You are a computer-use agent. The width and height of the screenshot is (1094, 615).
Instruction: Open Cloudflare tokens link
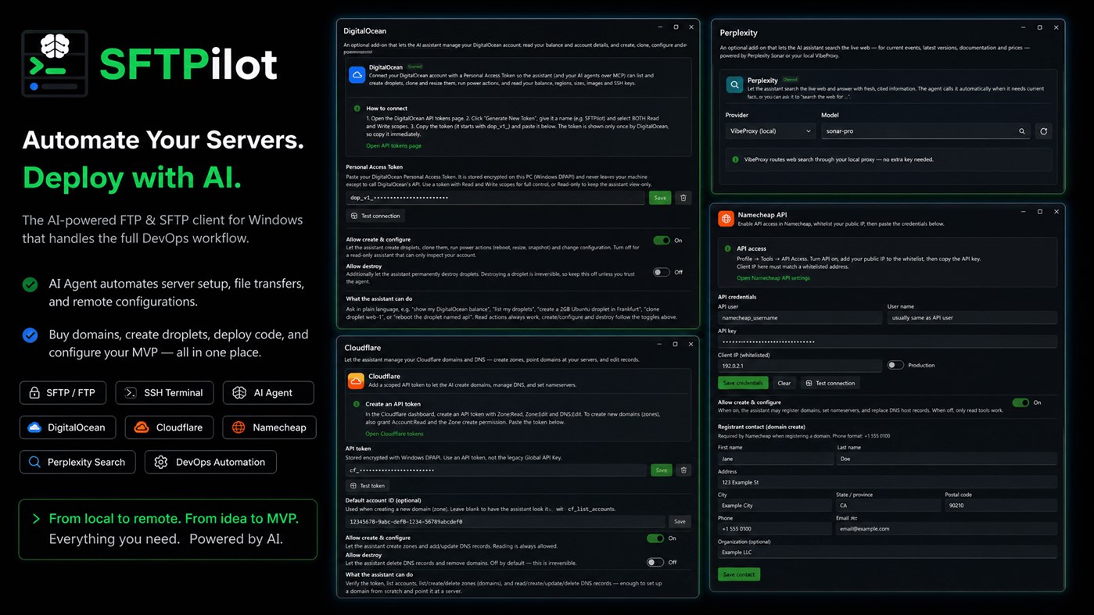tap(394, 434)
